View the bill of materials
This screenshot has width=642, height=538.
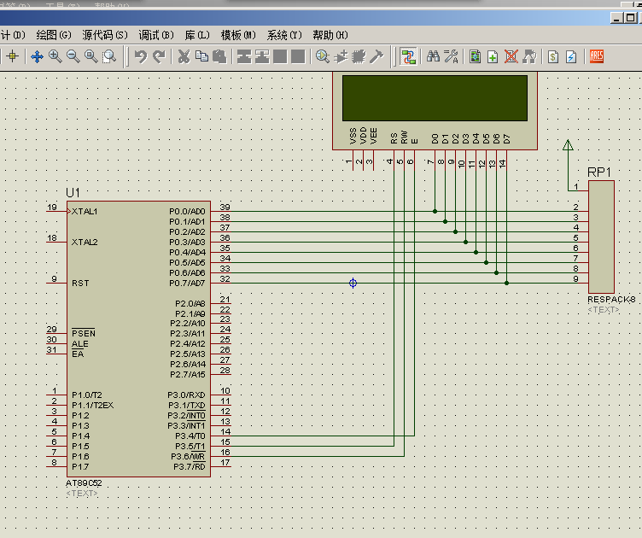(553, 56)
